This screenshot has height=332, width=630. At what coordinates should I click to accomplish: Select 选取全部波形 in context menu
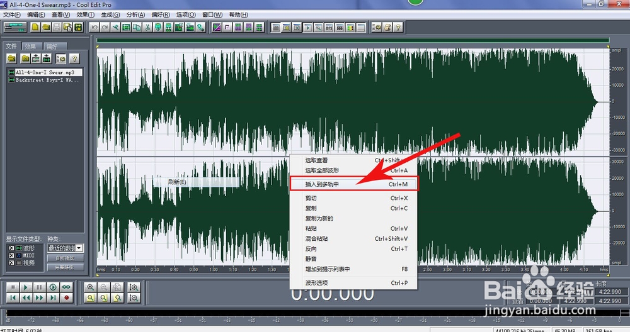click(354, 170)
